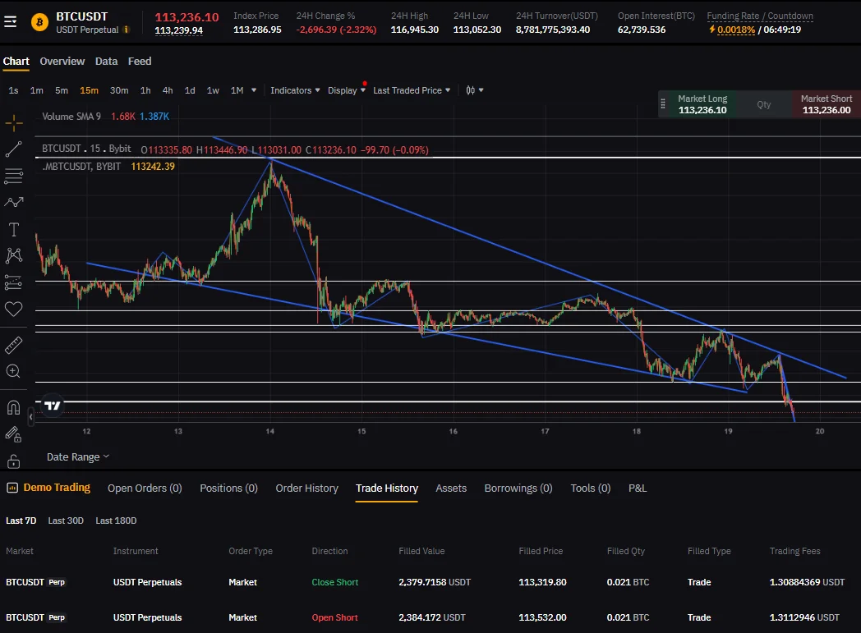The width and height of the screenshot is (861, 633).
Task: Open the Positions (0) tab
Action: (x=228, y=489)
